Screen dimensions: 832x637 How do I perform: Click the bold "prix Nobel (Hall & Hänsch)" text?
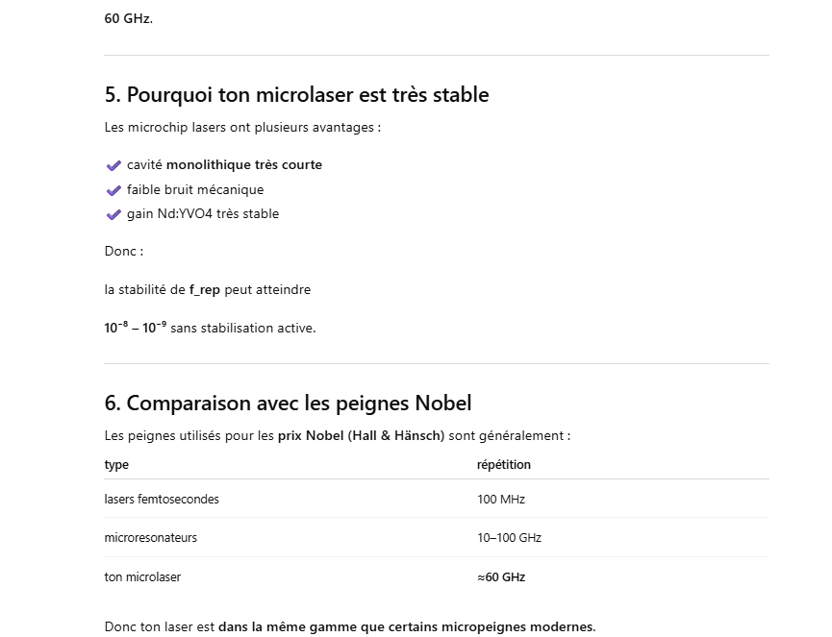pos(361,436)
